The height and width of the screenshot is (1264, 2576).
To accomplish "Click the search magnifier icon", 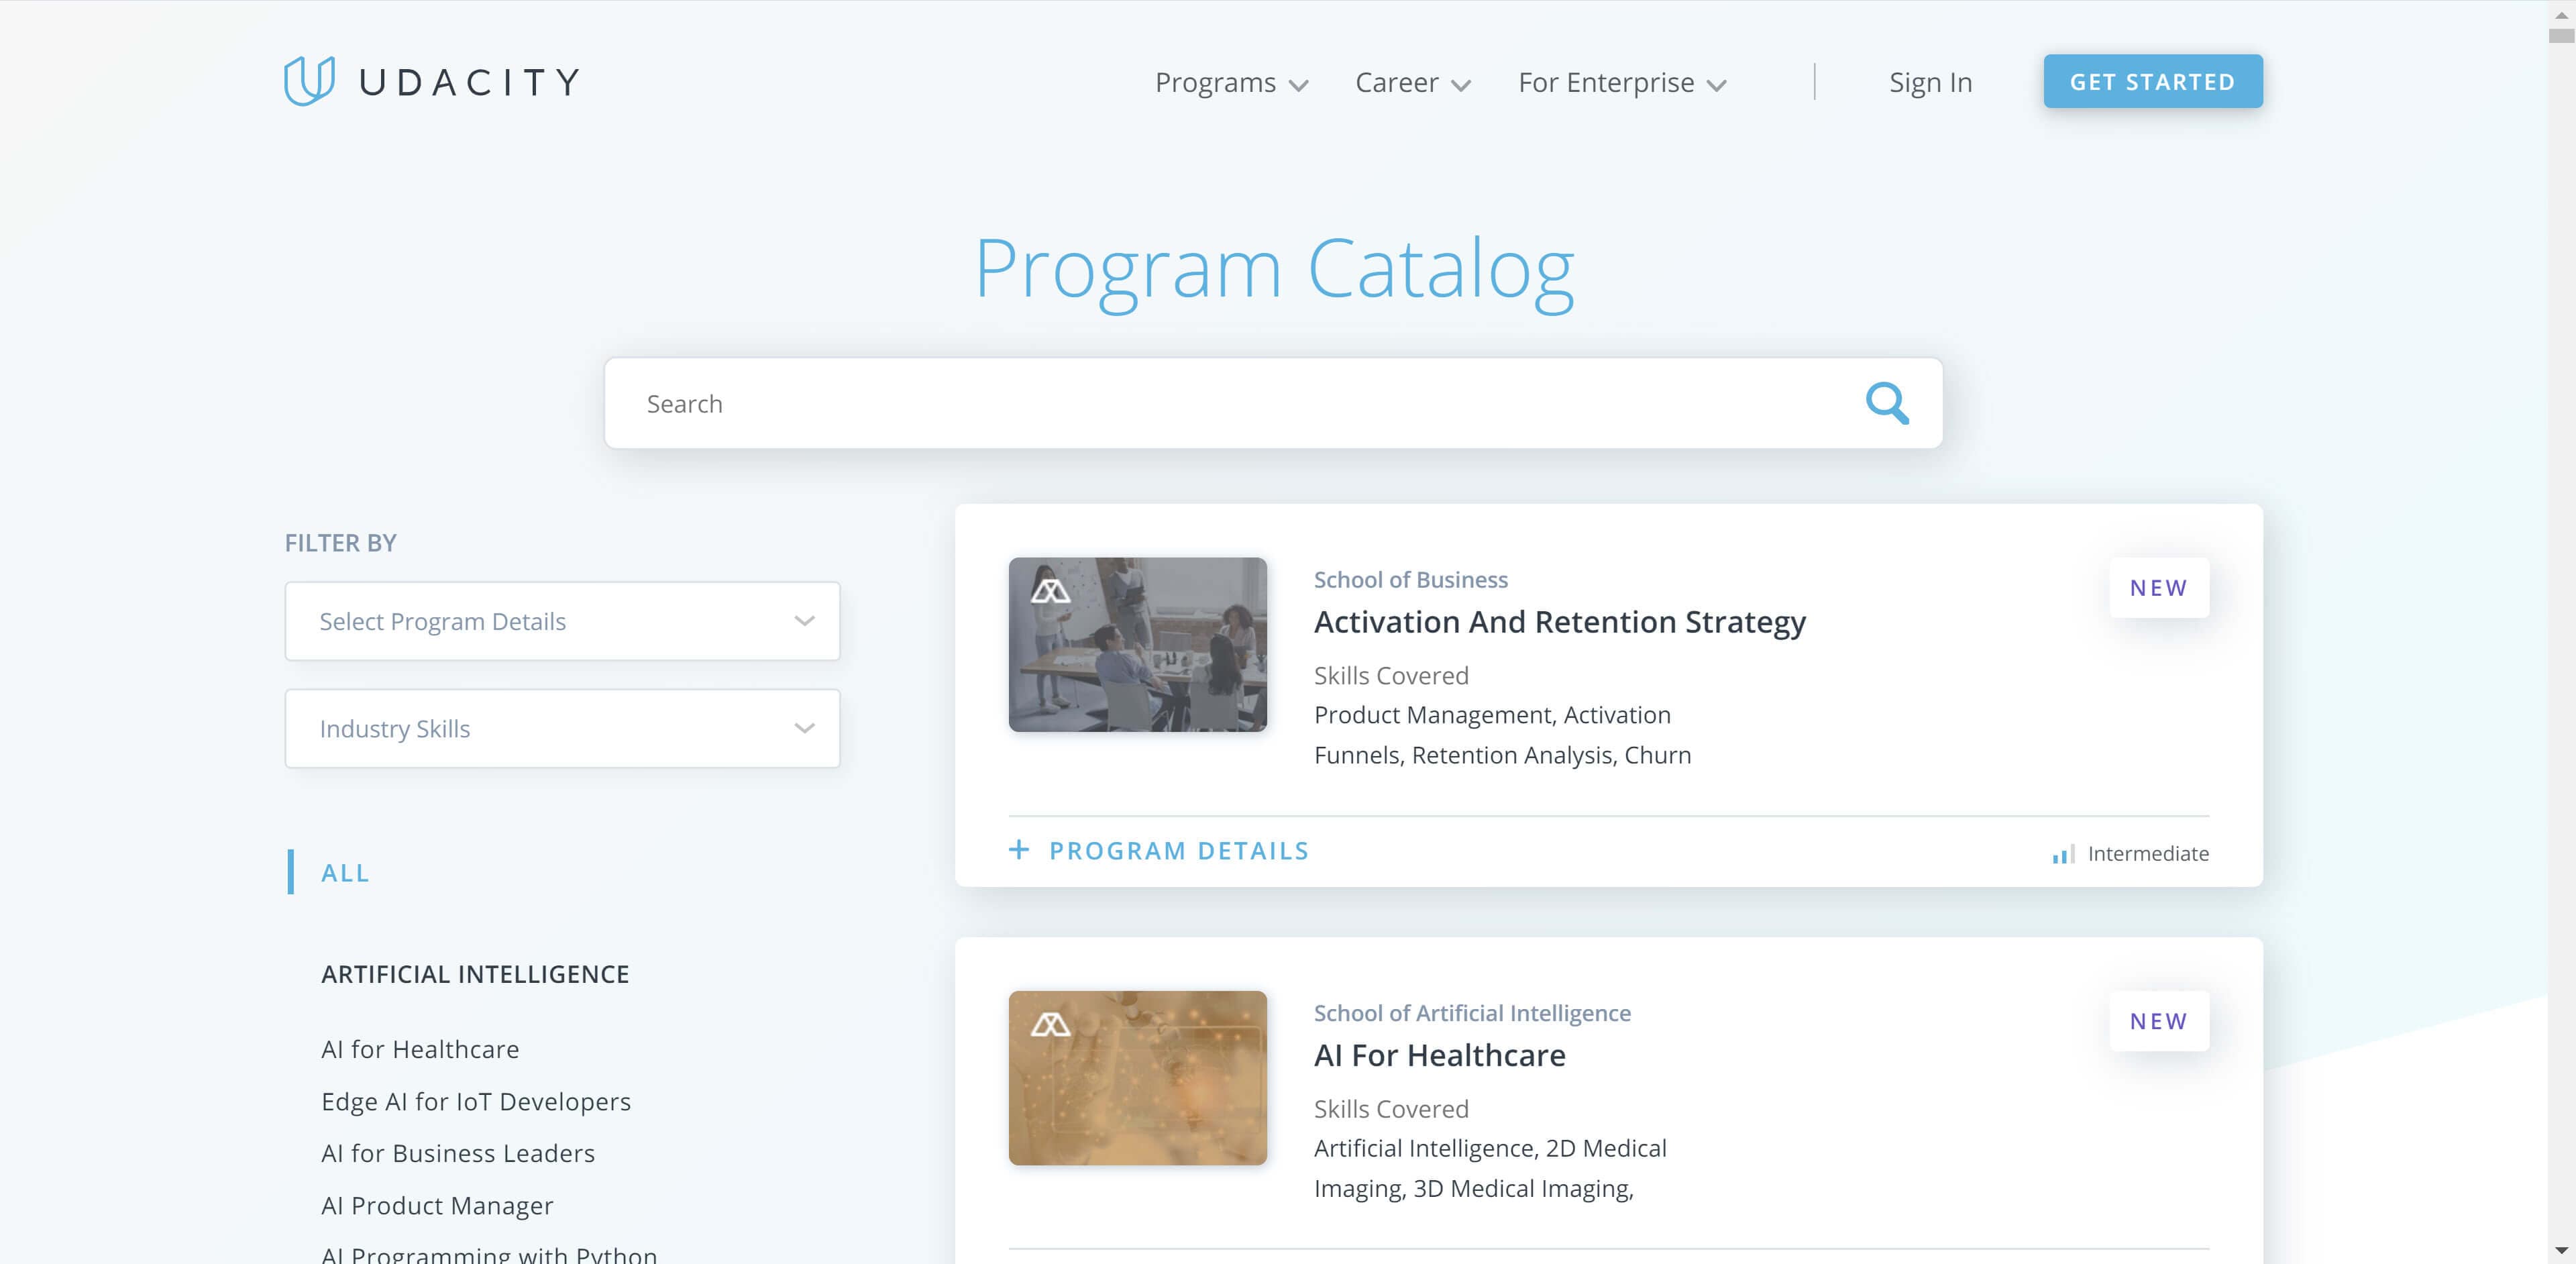I will [1888, 403].
